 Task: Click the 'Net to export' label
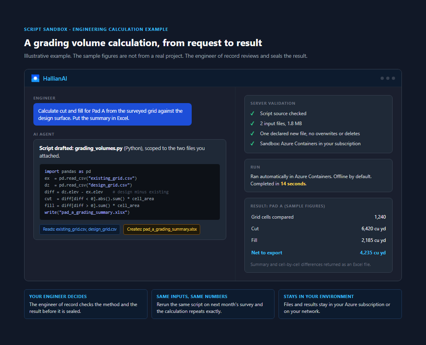coord(266,253)
